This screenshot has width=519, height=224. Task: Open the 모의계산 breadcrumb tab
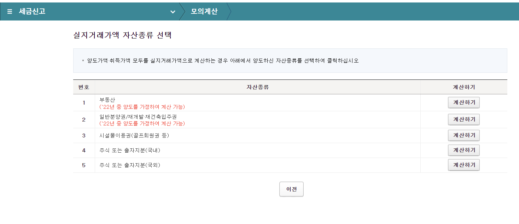(x=203, y=11)
